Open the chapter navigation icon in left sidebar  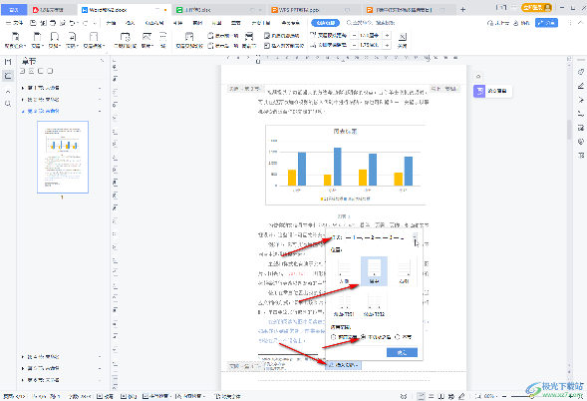click(x=8, y=76)
